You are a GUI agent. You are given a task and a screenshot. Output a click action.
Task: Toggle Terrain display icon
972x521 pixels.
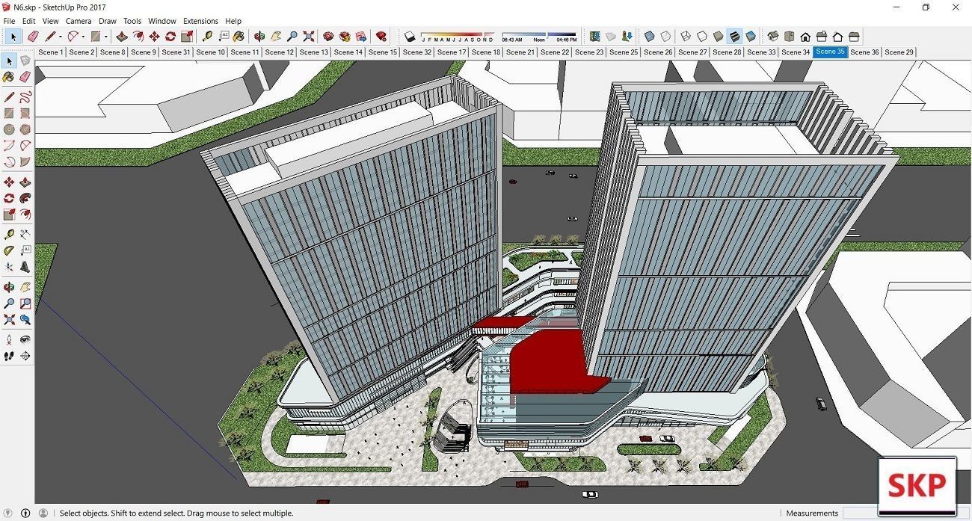pos(612,36)
